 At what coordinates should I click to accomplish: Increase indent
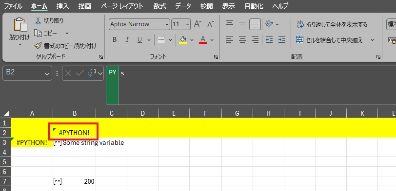tap(282, 39)
